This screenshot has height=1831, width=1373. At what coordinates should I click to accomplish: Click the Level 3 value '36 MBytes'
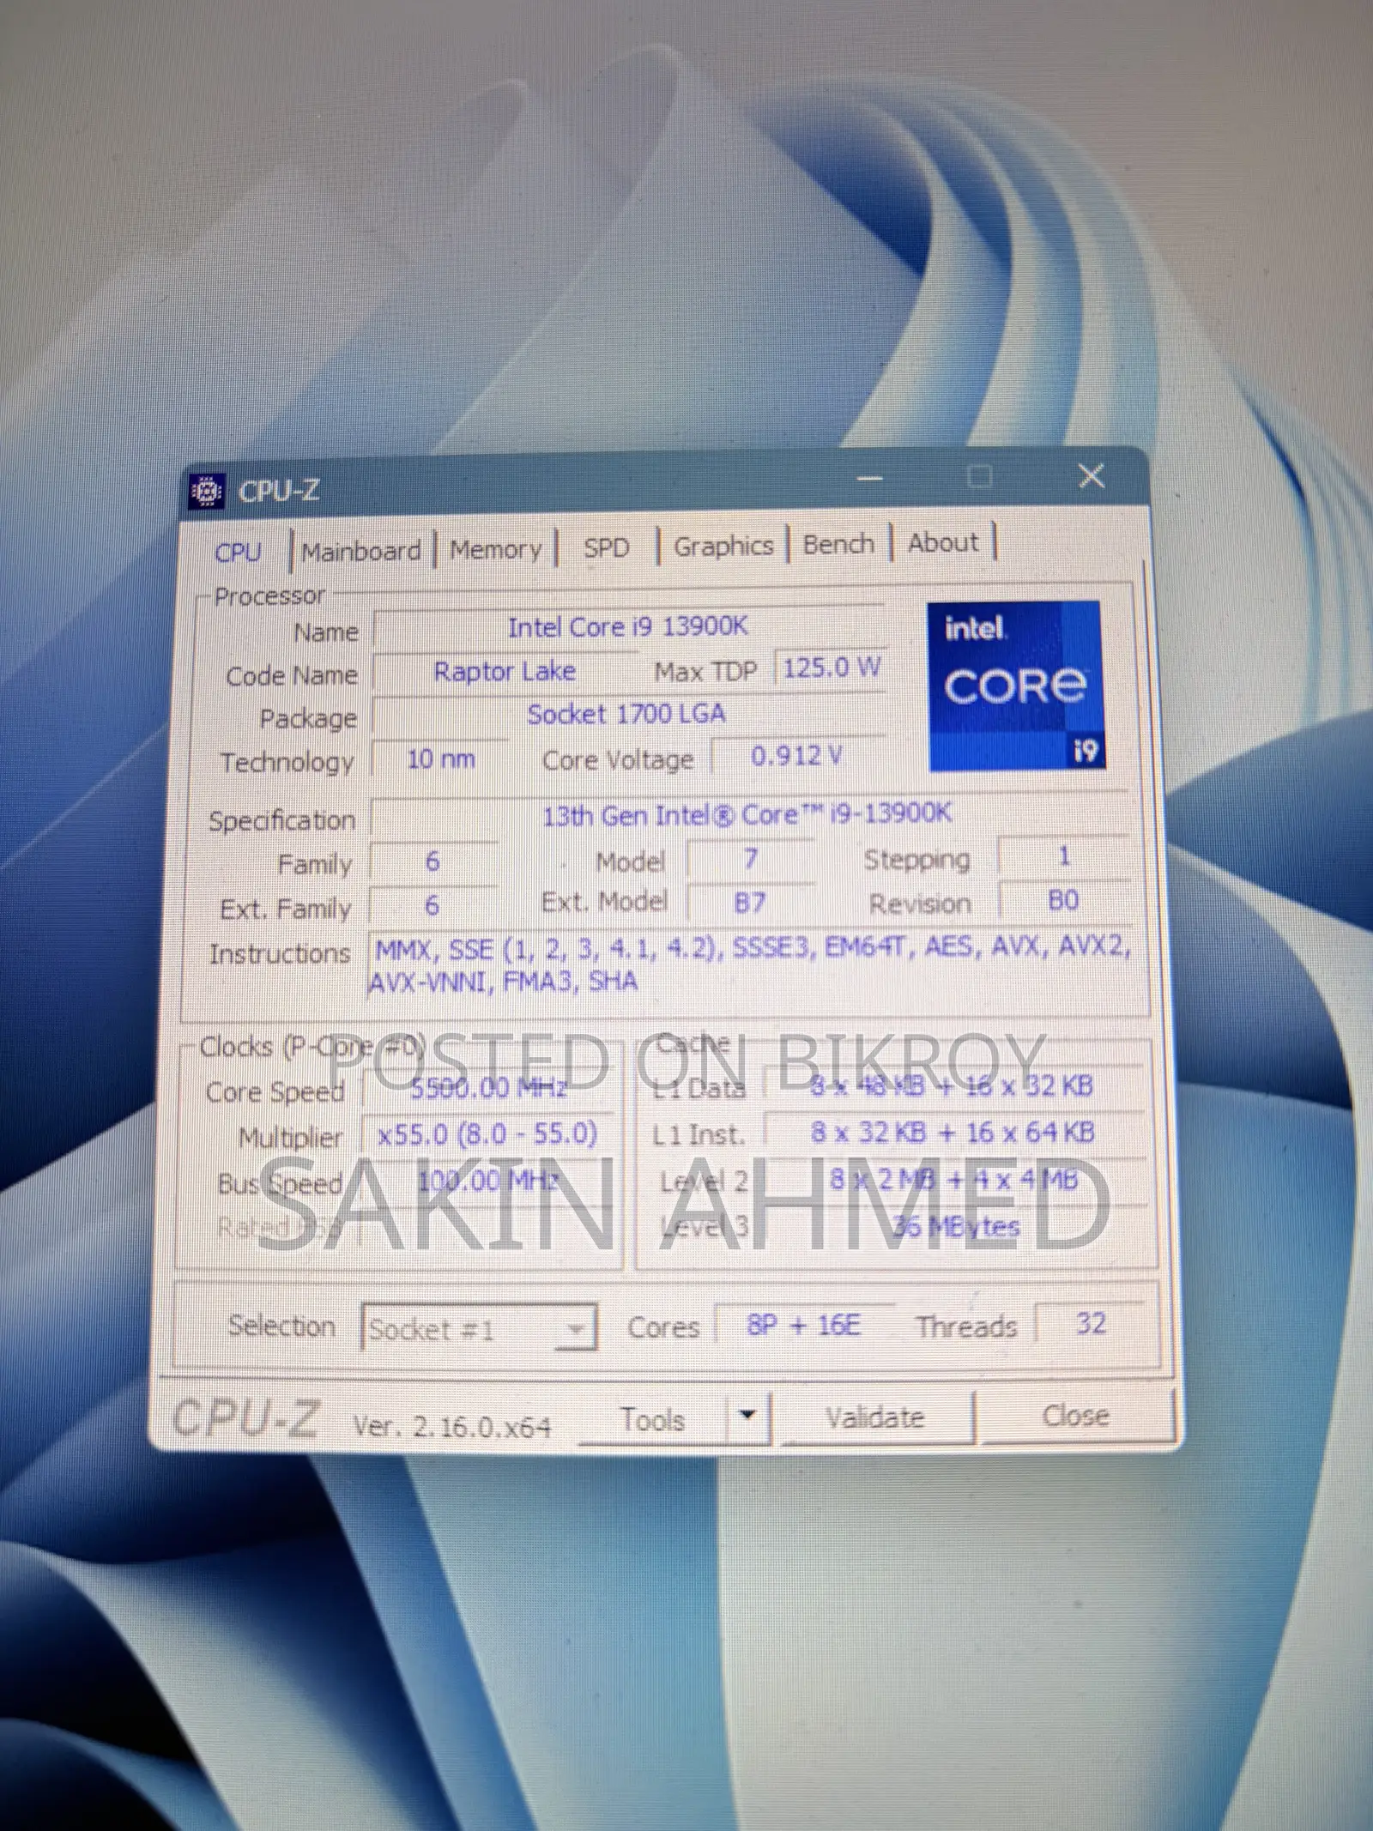[956, 1226]
